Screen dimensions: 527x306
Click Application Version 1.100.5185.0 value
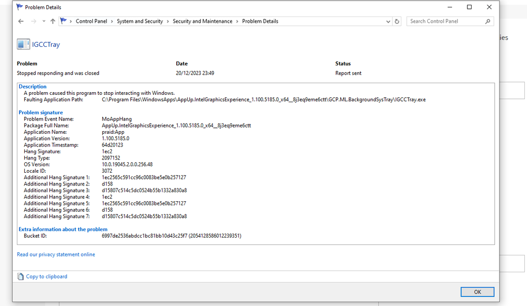click(x=116, y=139)
